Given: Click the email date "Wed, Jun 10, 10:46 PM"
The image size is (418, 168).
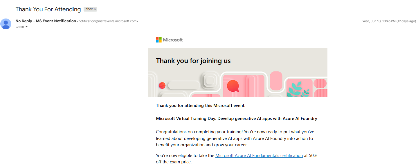Looking at the screenshot, I should coord(379,21).
